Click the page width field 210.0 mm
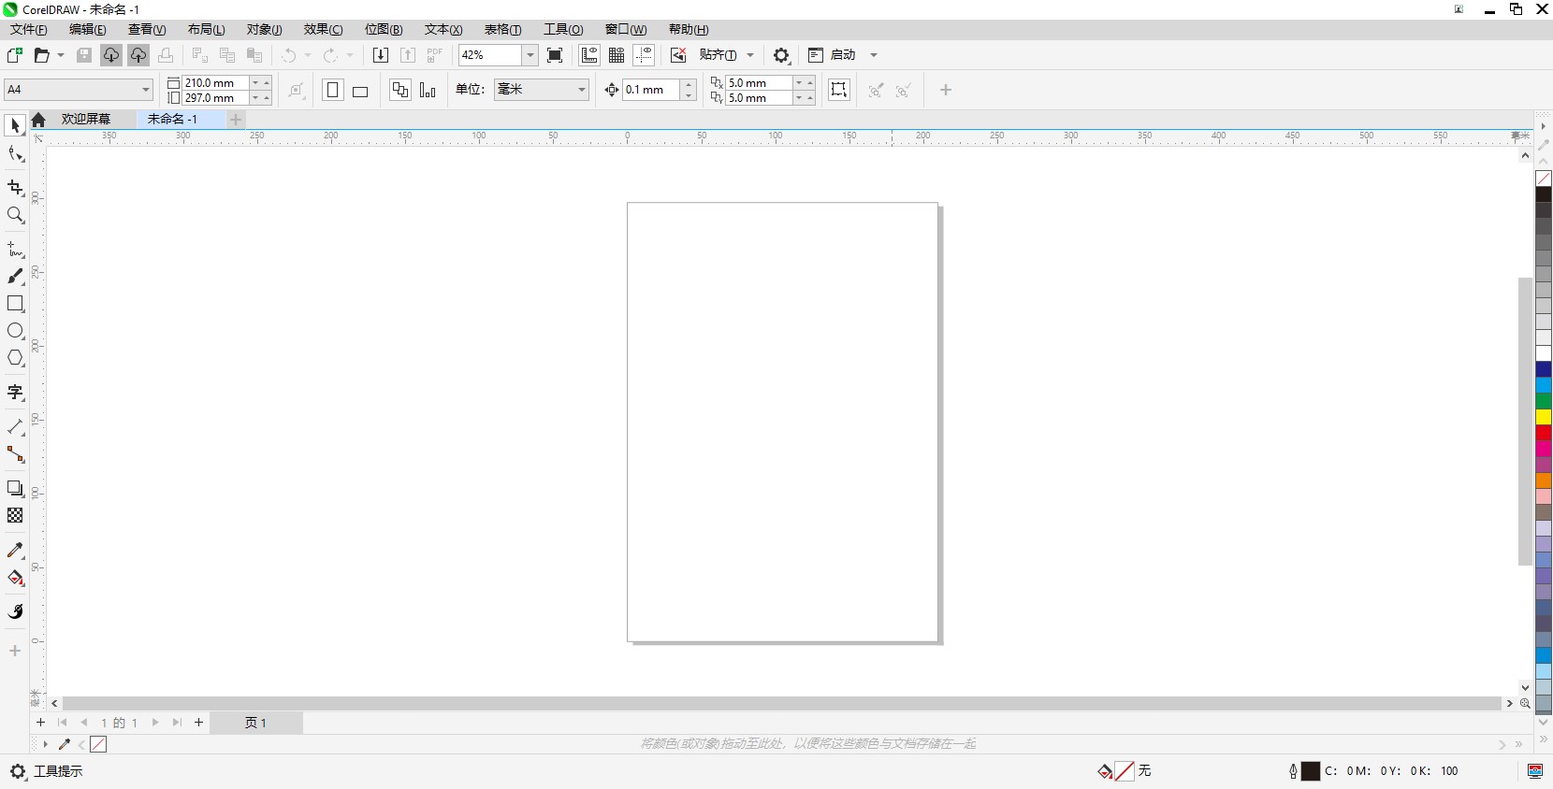This screenshot has width=1553, height=789. coord(215,82)
